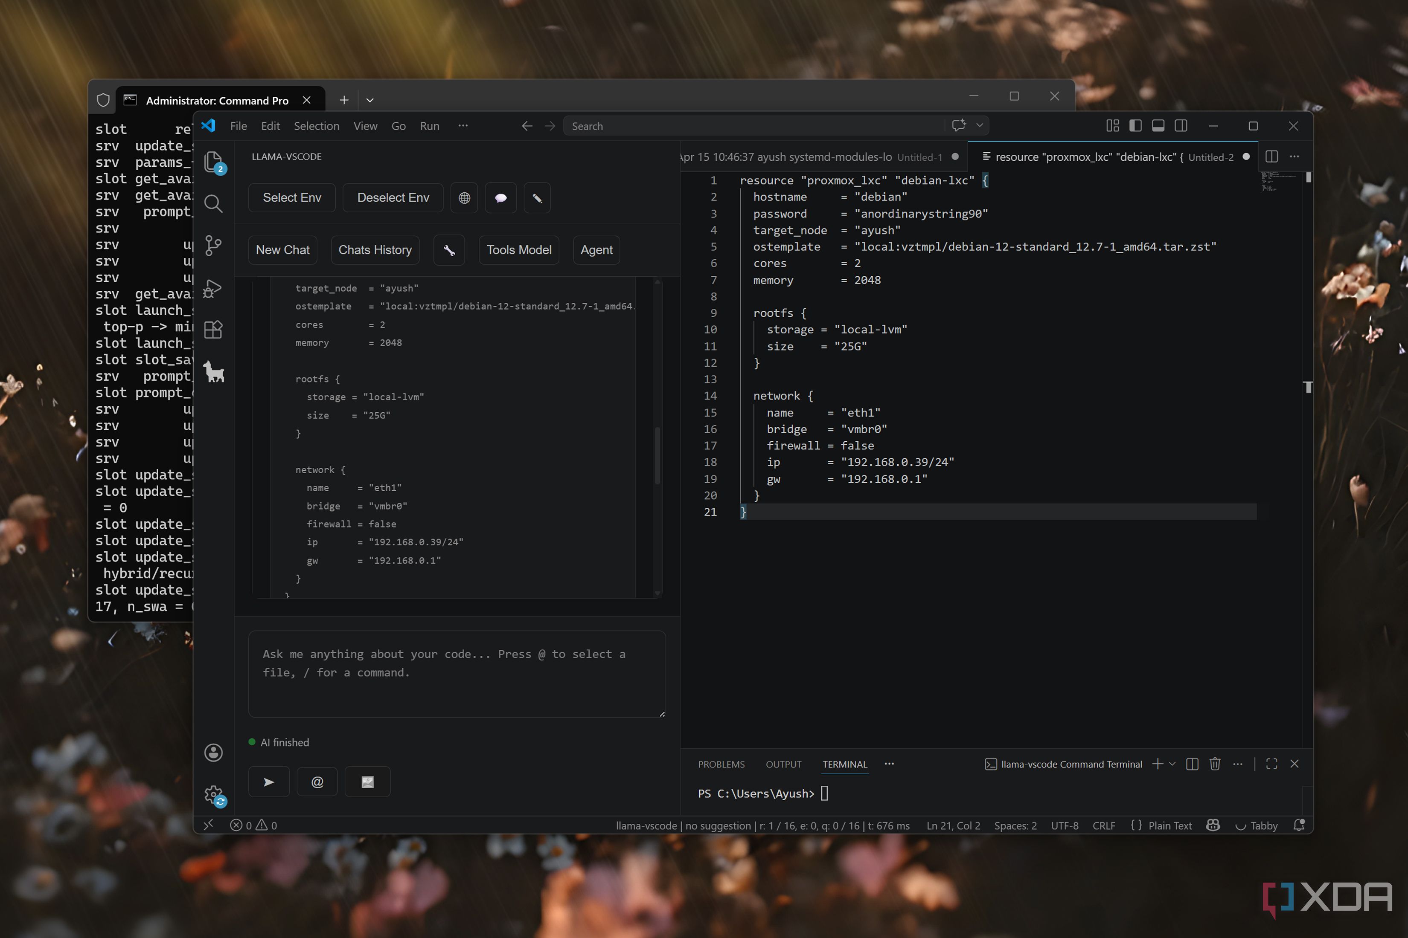Split the editor right
Screen dimensions: 1408x938
1272,157
